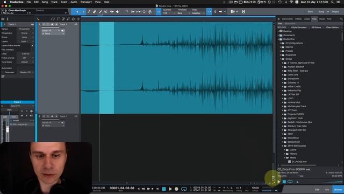Click the Wi-Fi icon in menu bar
The height and width of the screenshot is (194, 344).
(x=291, y=2)
